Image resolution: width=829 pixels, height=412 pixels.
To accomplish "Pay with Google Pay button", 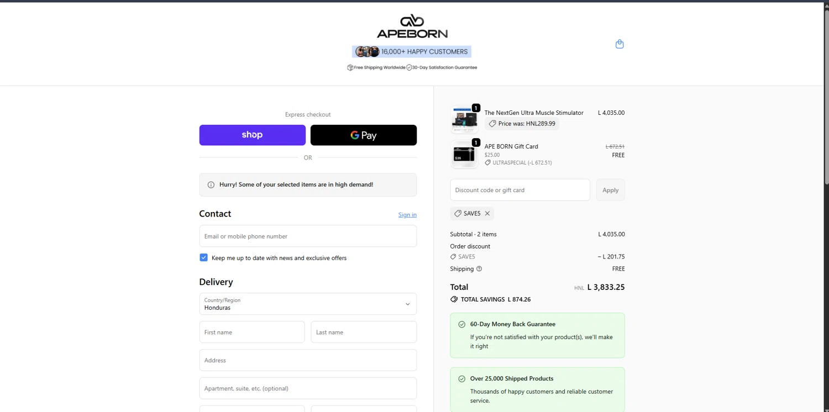I will click(364, 135).
